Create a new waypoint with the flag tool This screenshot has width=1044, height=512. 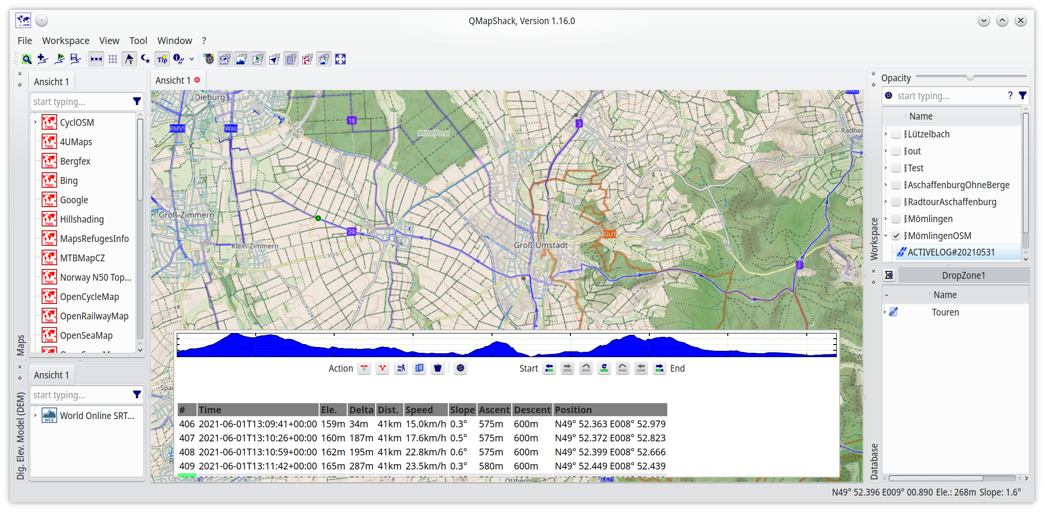coord(59,59)
